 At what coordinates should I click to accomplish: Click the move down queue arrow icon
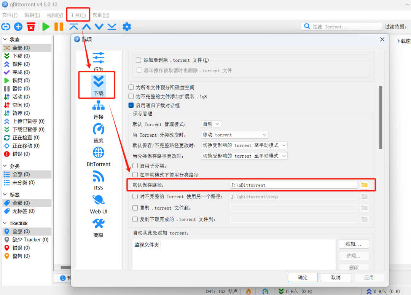tap(99, 27)
